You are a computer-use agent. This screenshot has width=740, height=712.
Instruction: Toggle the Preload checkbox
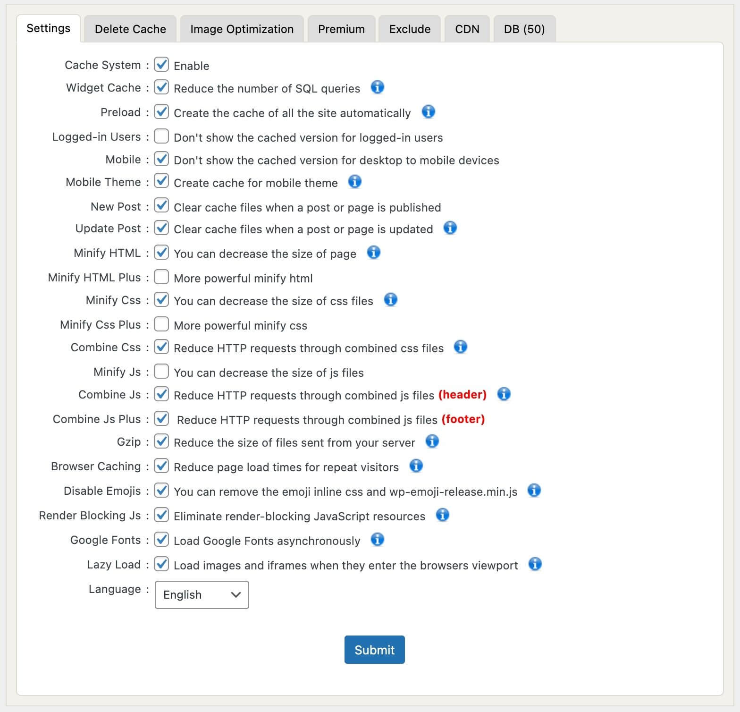[161, 111]
